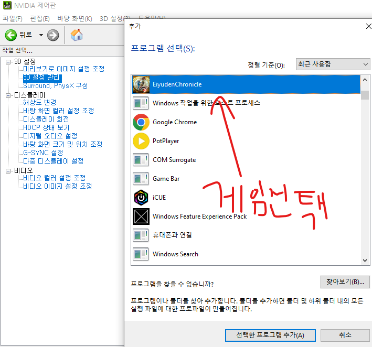
Task: Click the PotPlayer icon in list
Action: pyautogui.click(x=141, y=141)
